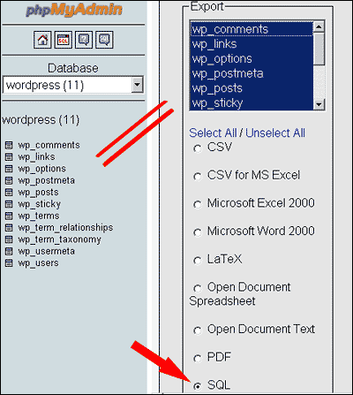
Task: Open wp_term_relationships table in sidebar
Action: [65, 228]
